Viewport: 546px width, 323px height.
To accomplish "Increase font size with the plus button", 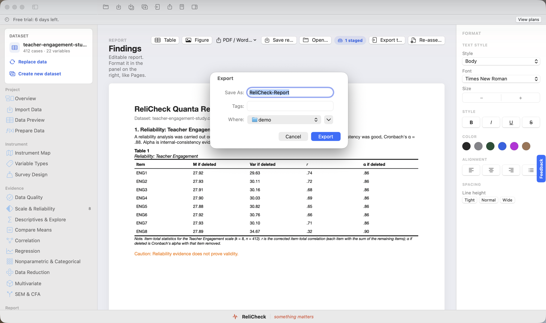I will point(521,98).
